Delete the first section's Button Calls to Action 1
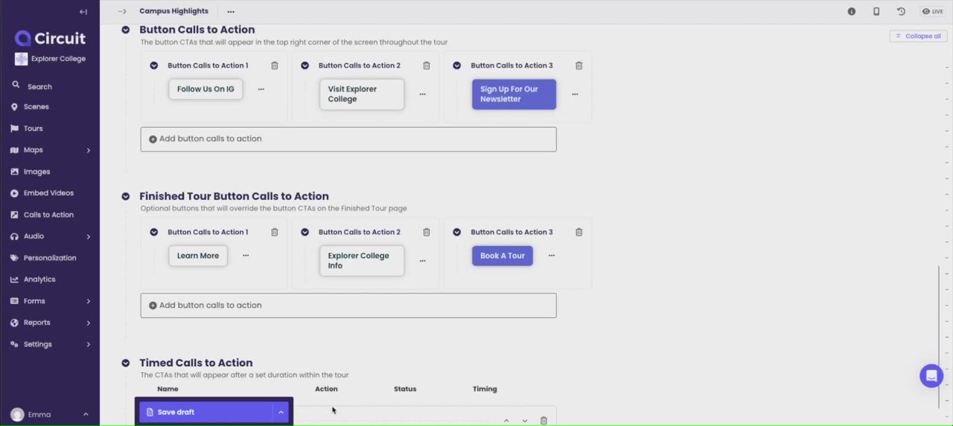 point(275,65)
